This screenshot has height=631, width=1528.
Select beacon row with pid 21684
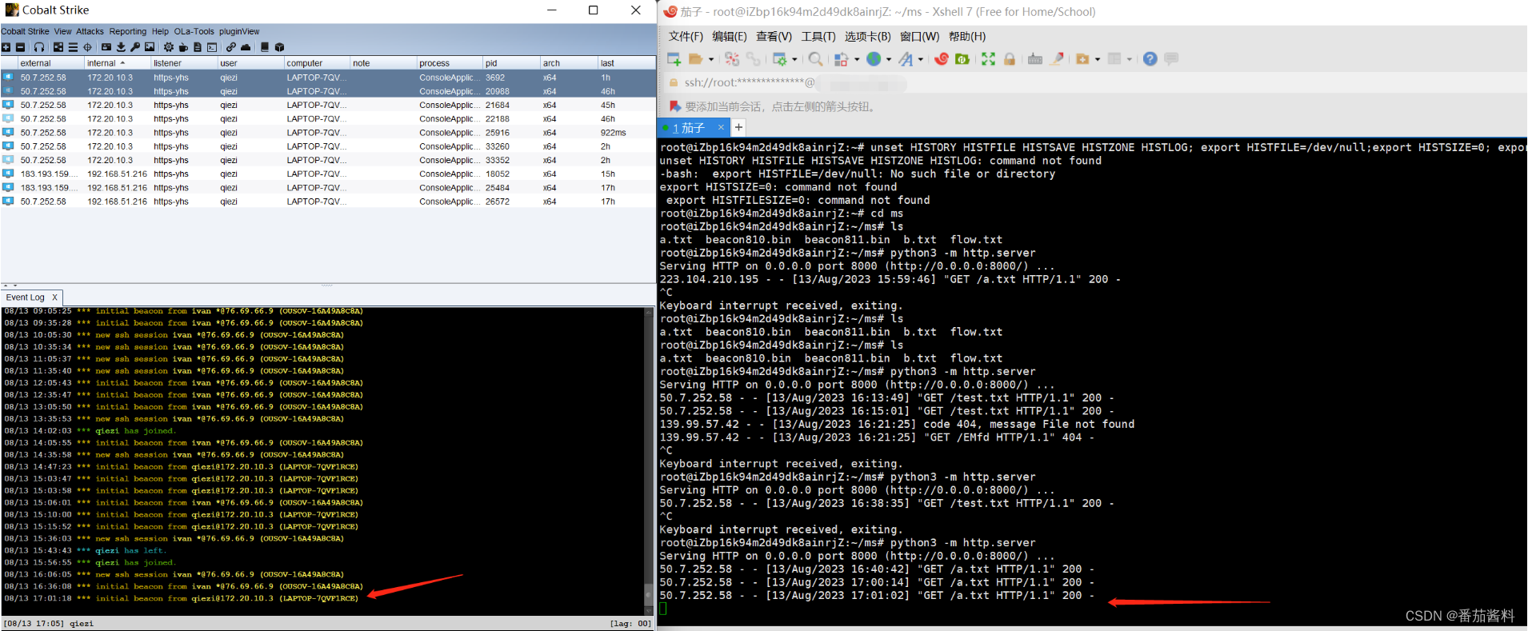coord(328,105)
